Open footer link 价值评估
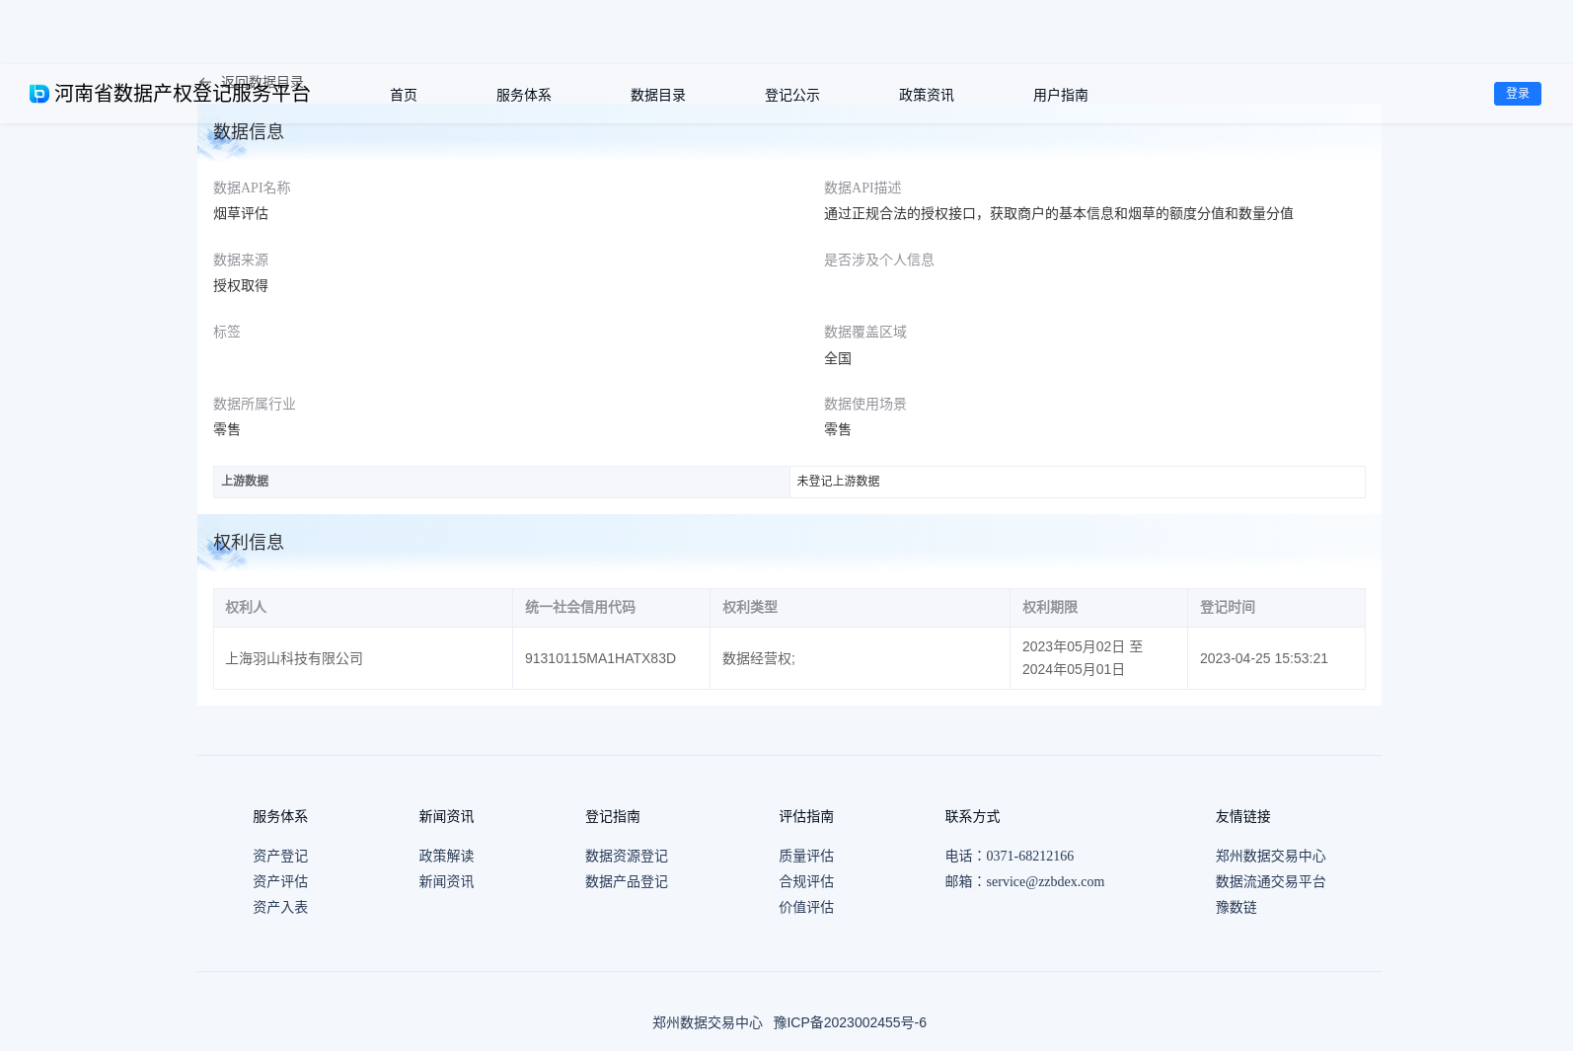The image size is (1573, 1051). tap(806, 907)
